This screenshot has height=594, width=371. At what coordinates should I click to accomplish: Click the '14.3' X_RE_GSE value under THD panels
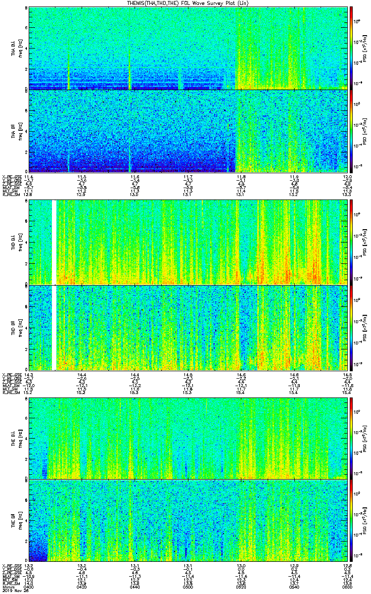(x=29, y=375)
